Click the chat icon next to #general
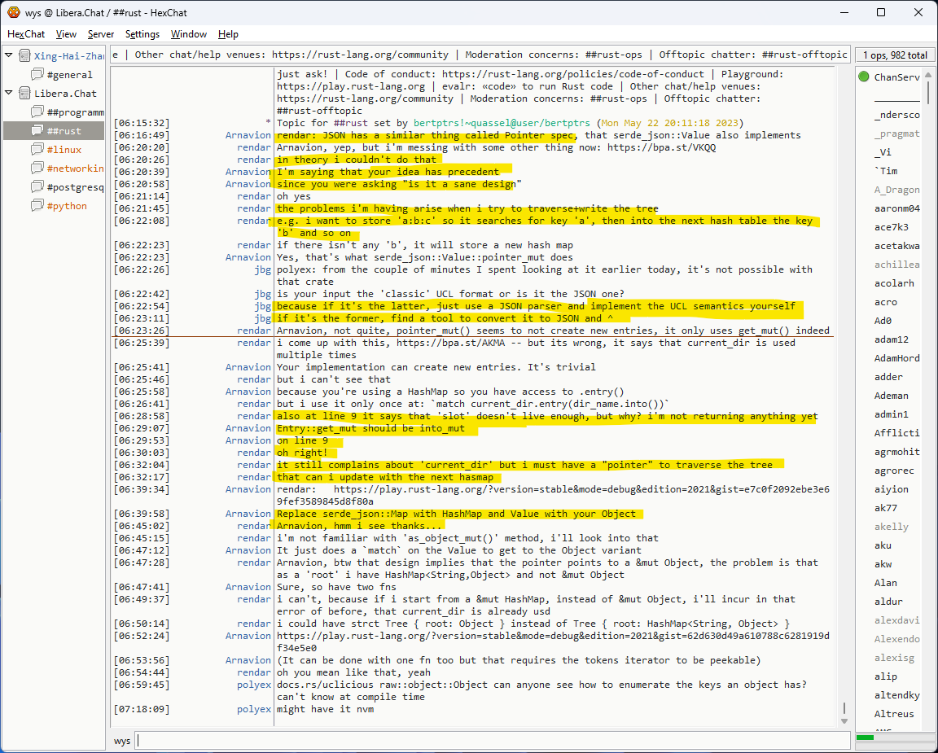 [37, 75]
